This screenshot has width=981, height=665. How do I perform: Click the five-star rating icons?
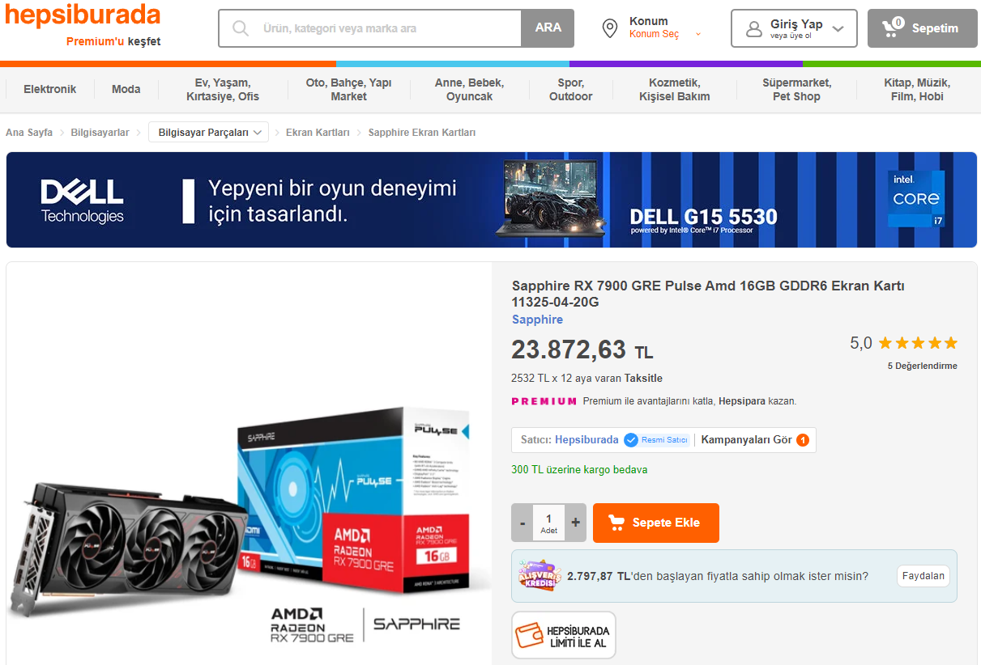[x=918, y=343]
